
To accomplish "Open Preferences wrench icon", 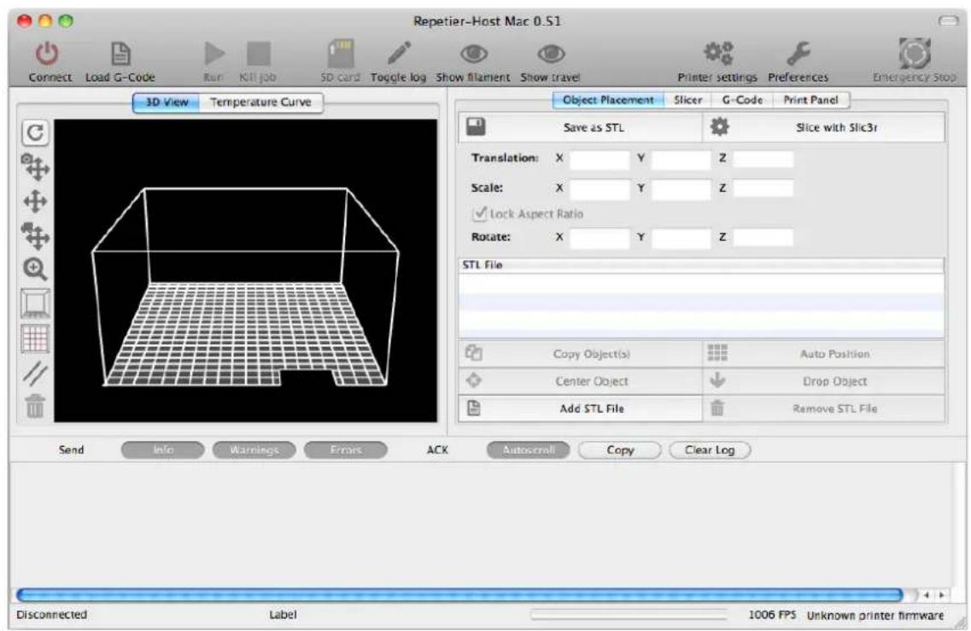I will pos(798,54).
